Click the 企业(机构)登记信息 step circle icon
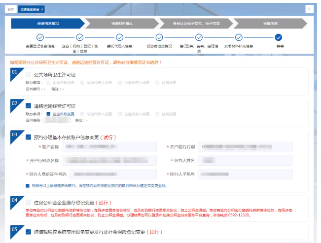The width and height of the screenshot is (321, 243). [x=80, y=37]
